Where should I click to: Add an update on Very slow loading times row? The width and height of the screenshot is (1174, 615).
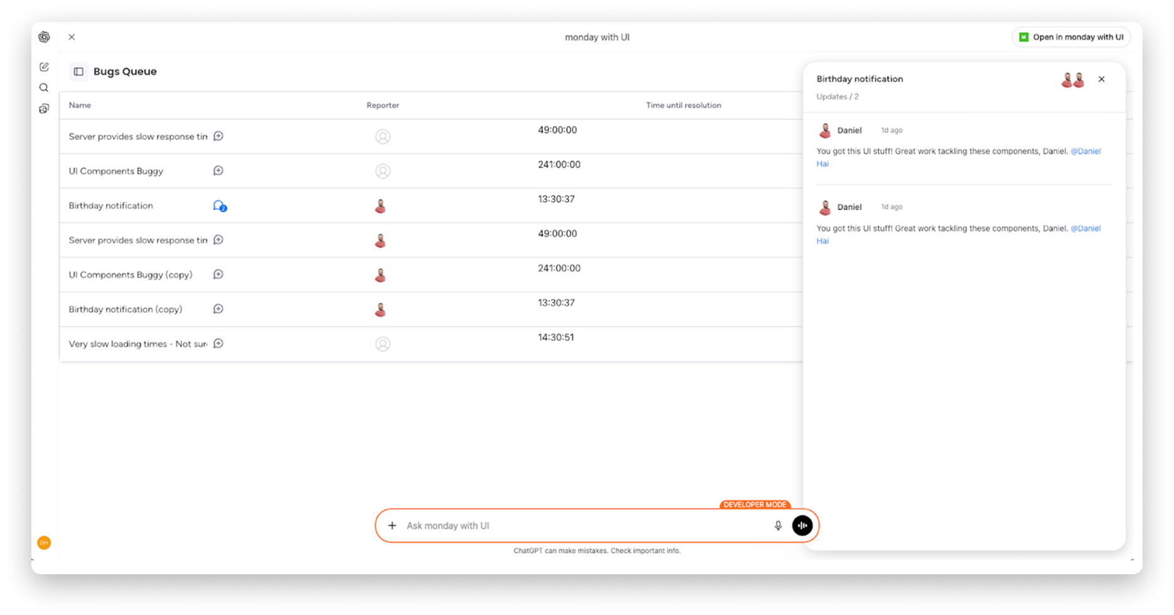(x=218, y=344)
